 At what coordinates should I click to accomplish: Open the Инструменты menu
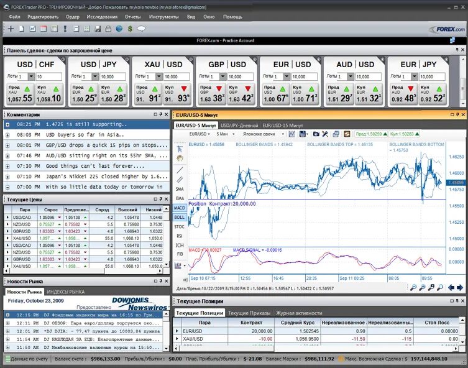pos(163,17)
